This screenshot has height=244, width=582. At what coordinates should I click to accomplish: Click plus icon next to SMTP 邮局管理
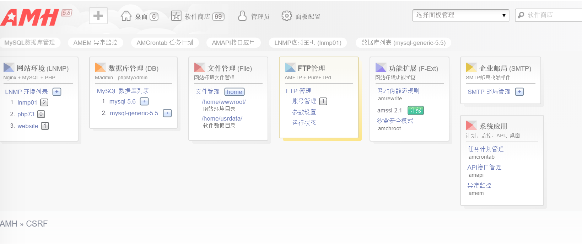(519, 92)
